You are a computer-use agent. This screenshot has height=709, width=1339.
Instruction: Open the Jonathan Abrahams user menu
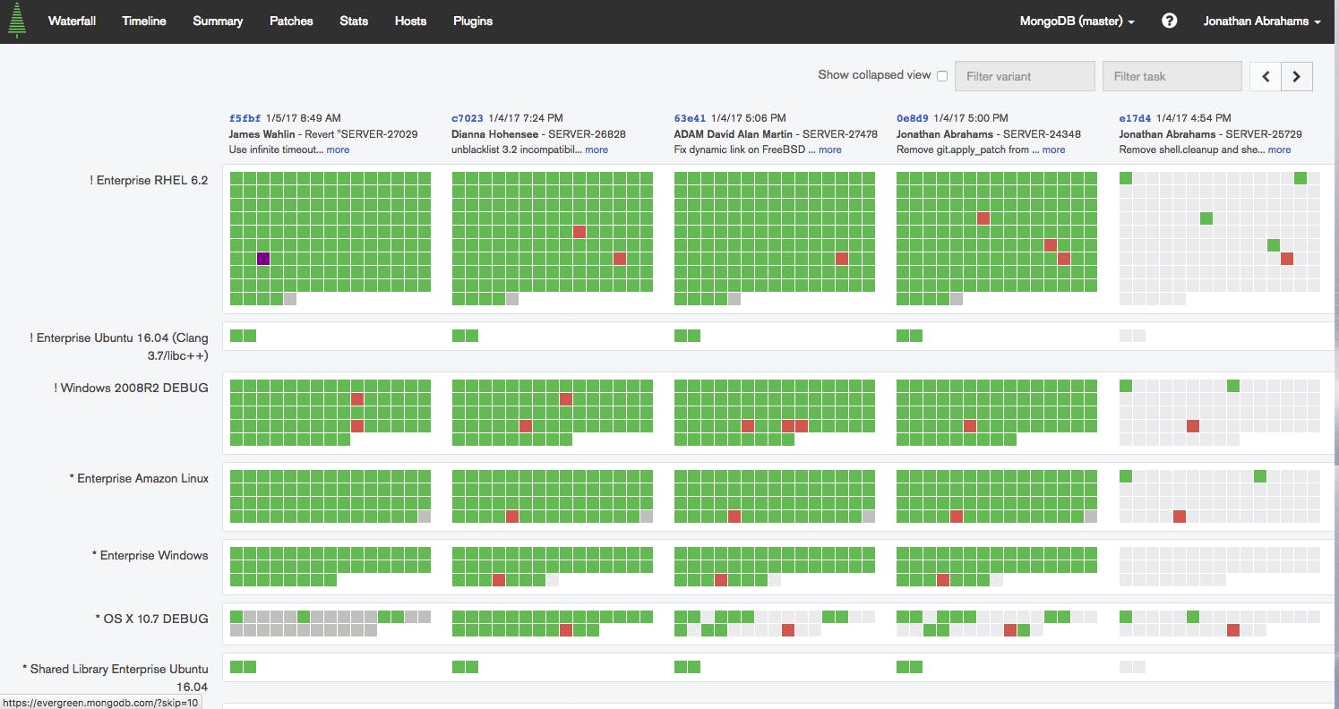tap(1262, 21)
